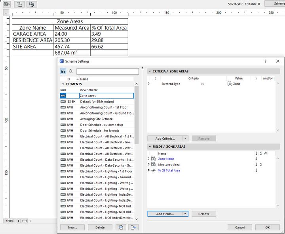The image size is (285, 234).
Task: Click the export scheme icon button
Action: coord(133,227)
